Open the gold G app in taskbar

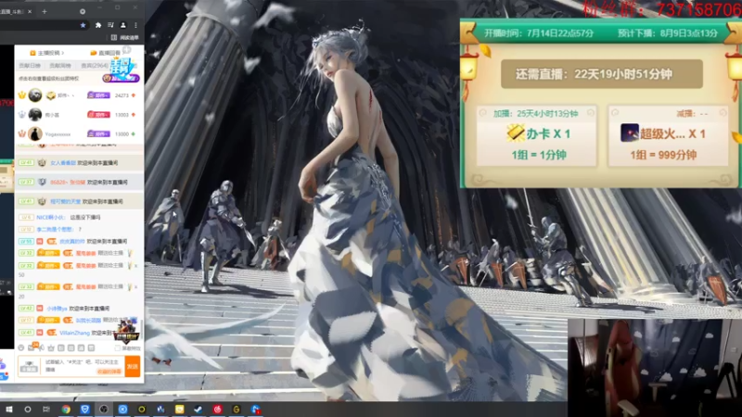pyautogui.click(x=237, y=409)
